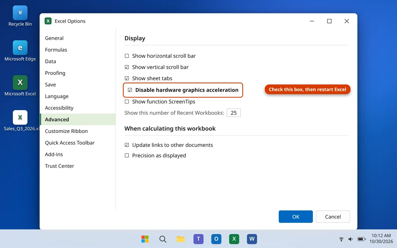This screenshot has width=397, height=248.
Task: Open the volume speaker tray icon
Action: coord(350,239)
